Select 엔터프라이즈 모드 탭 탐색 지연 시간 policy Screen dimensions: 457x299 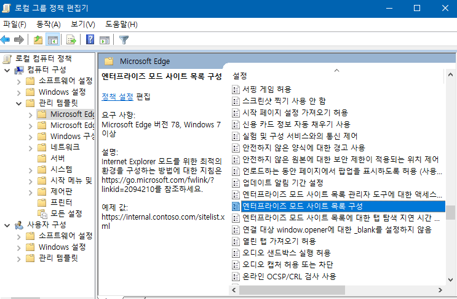(341, 218)
